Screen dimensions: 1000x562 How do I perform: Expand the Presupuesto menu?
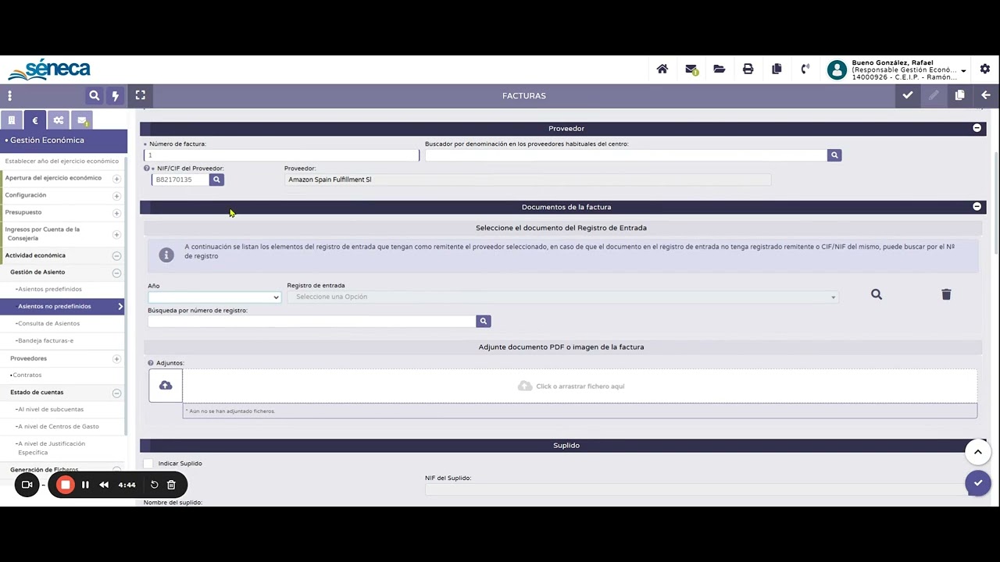(x=116, y=213)
